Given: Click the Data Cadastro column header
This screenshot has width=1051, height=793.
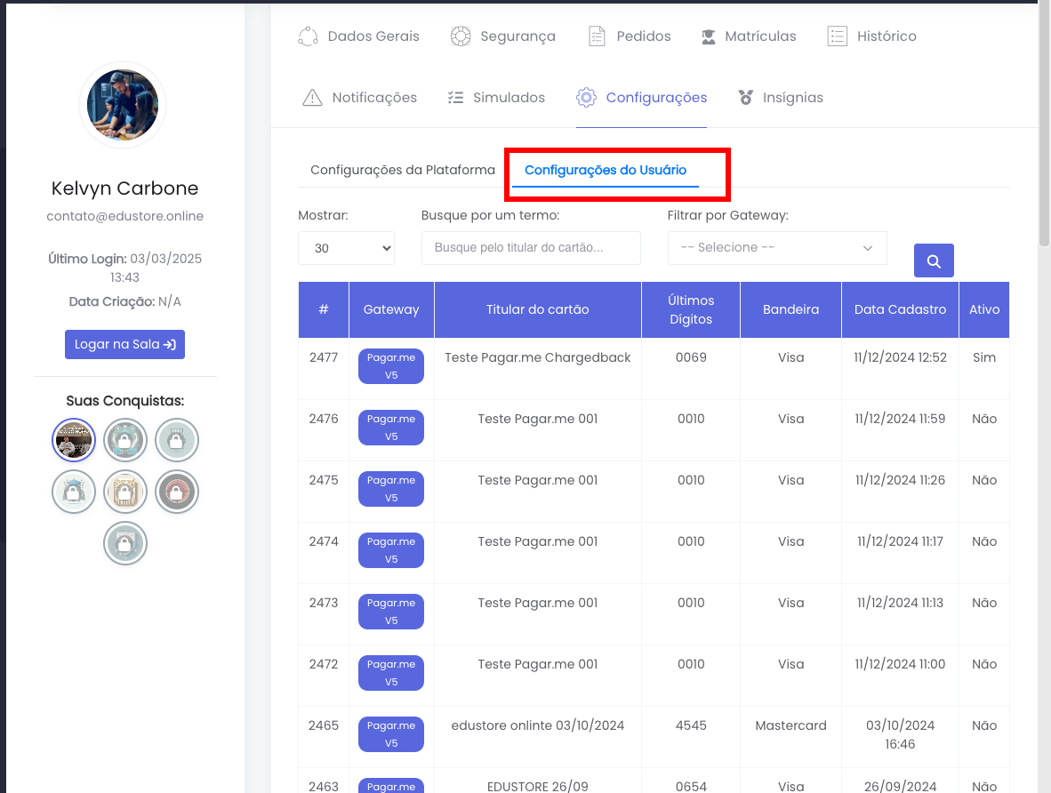Looking at the screenshot, I should [x=900, y=309].
